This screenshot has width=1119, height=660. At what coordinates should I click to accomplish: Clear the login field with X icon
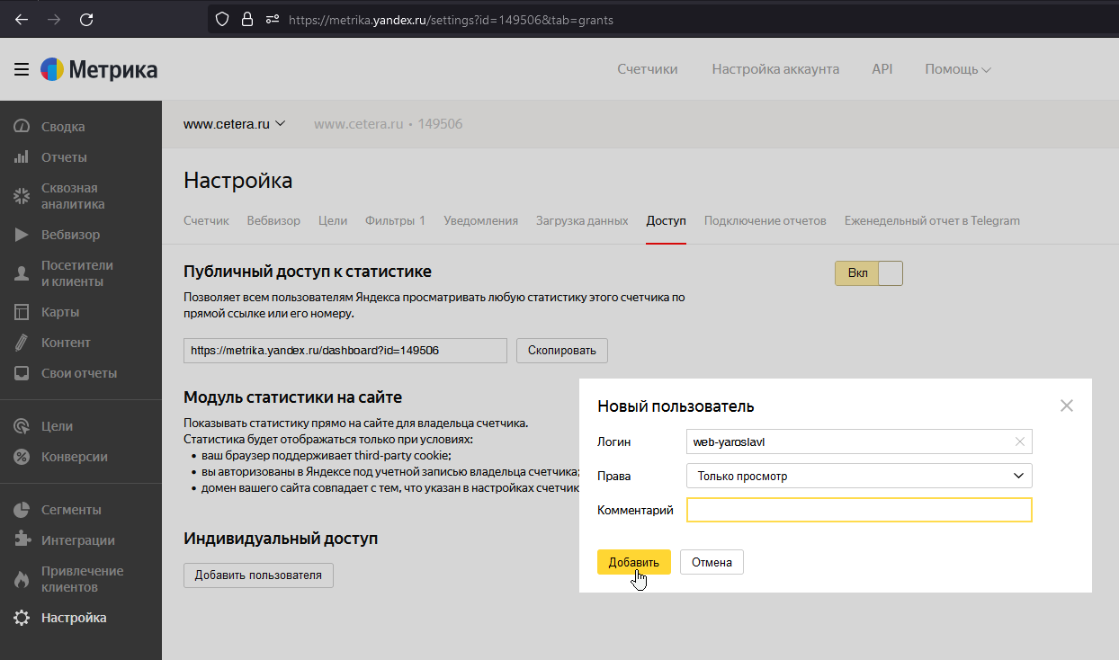[x=1019, y=441]
